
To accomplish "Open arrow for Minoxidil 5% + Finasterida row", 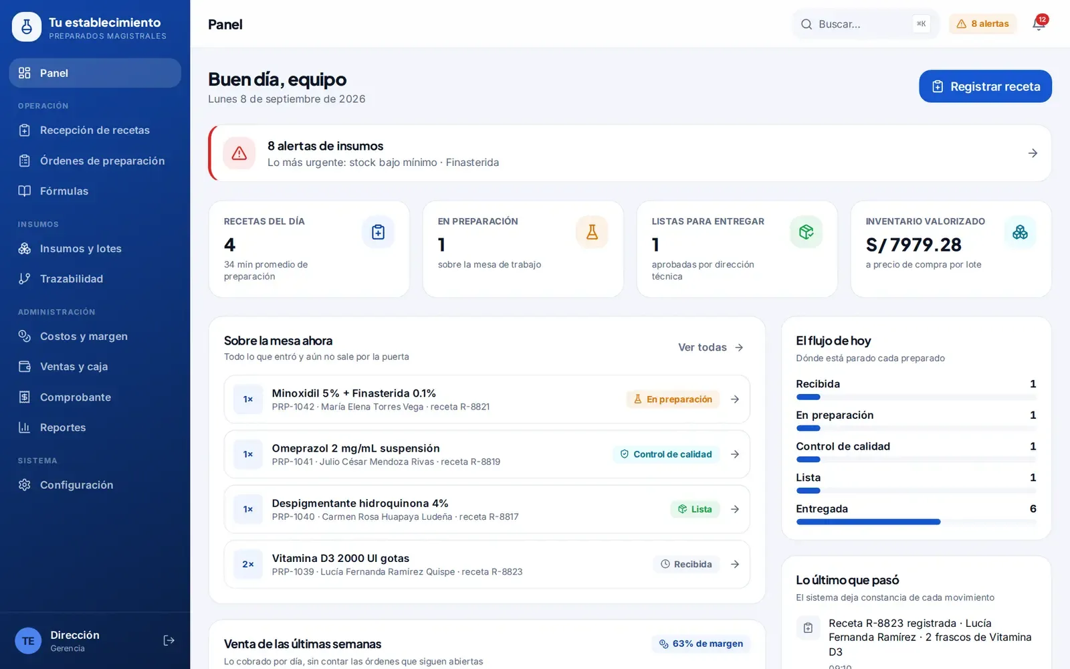I will [x=734, y=399].
